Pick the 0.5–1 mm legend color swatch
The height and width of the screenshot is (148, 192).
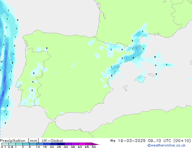point(12,144)
